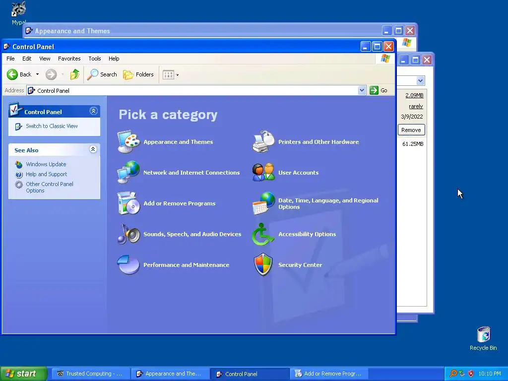The height and width of the screenshot is (381, 508).
Task: Click the 10:10 PM tray clock
Action: pos(490,374)
